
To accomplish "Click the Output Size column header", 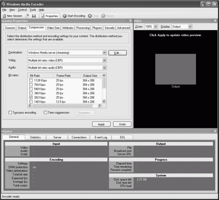I will [91, 75].
